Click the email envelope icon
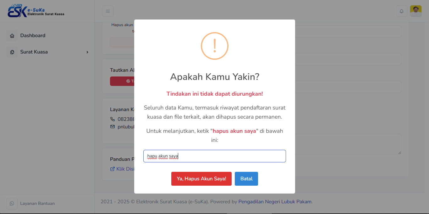Screen dimensions: 429x214 (113, 127)
